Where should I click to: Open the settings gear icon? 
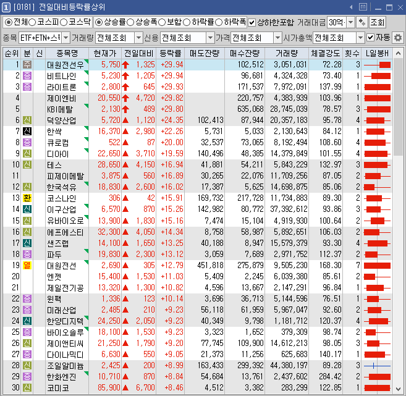398,38
